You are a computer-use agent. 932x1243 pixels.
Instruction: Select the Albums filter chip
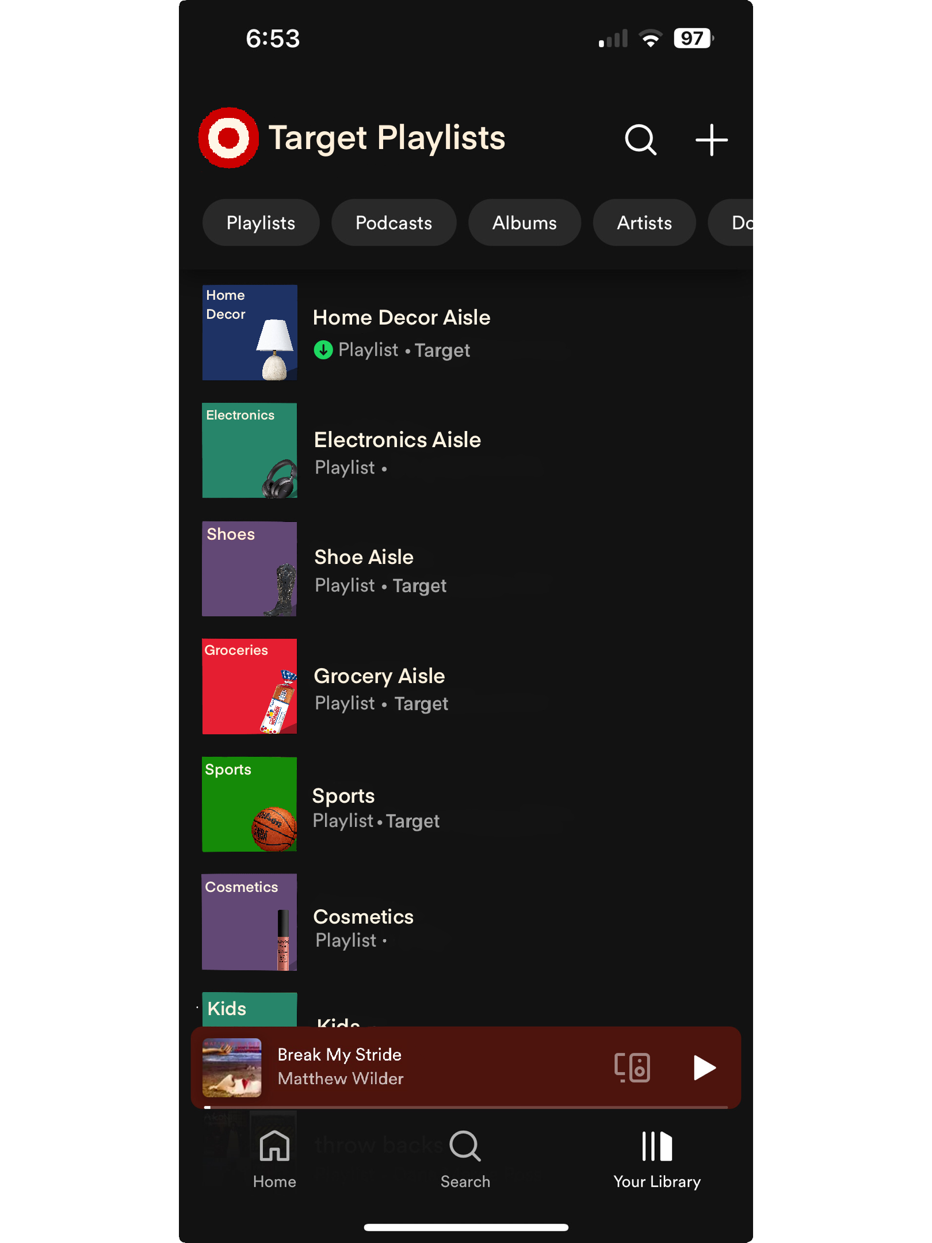(525, 223)
